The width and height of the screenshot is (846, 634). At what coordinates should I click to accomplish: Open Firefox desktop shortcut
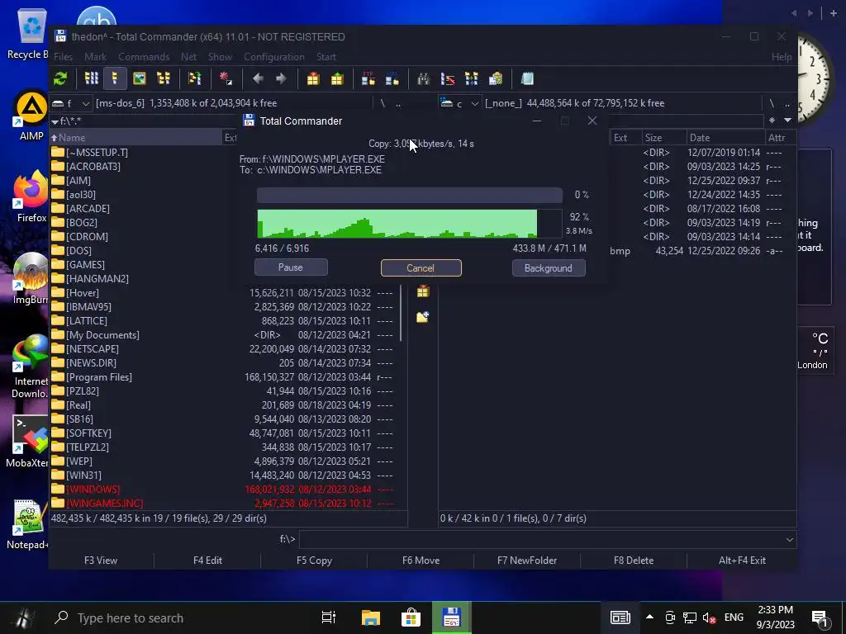(x=31, y=196)
